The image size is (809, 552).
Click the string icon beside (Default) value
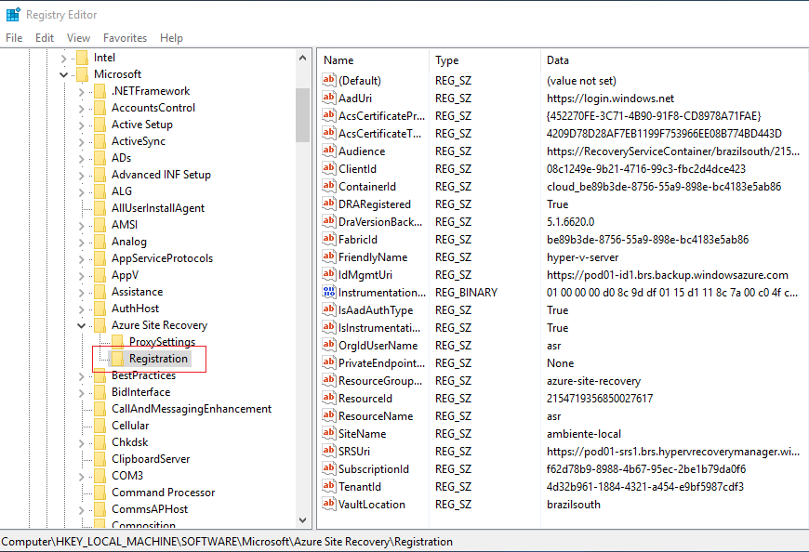click(x=328, y=80)
